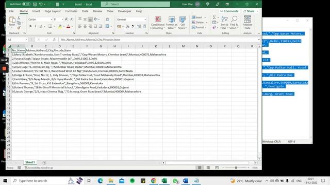The width and height of the screenshot is (330, 185).
Task: Click in the title bar Search box
Action: [135, 4]
